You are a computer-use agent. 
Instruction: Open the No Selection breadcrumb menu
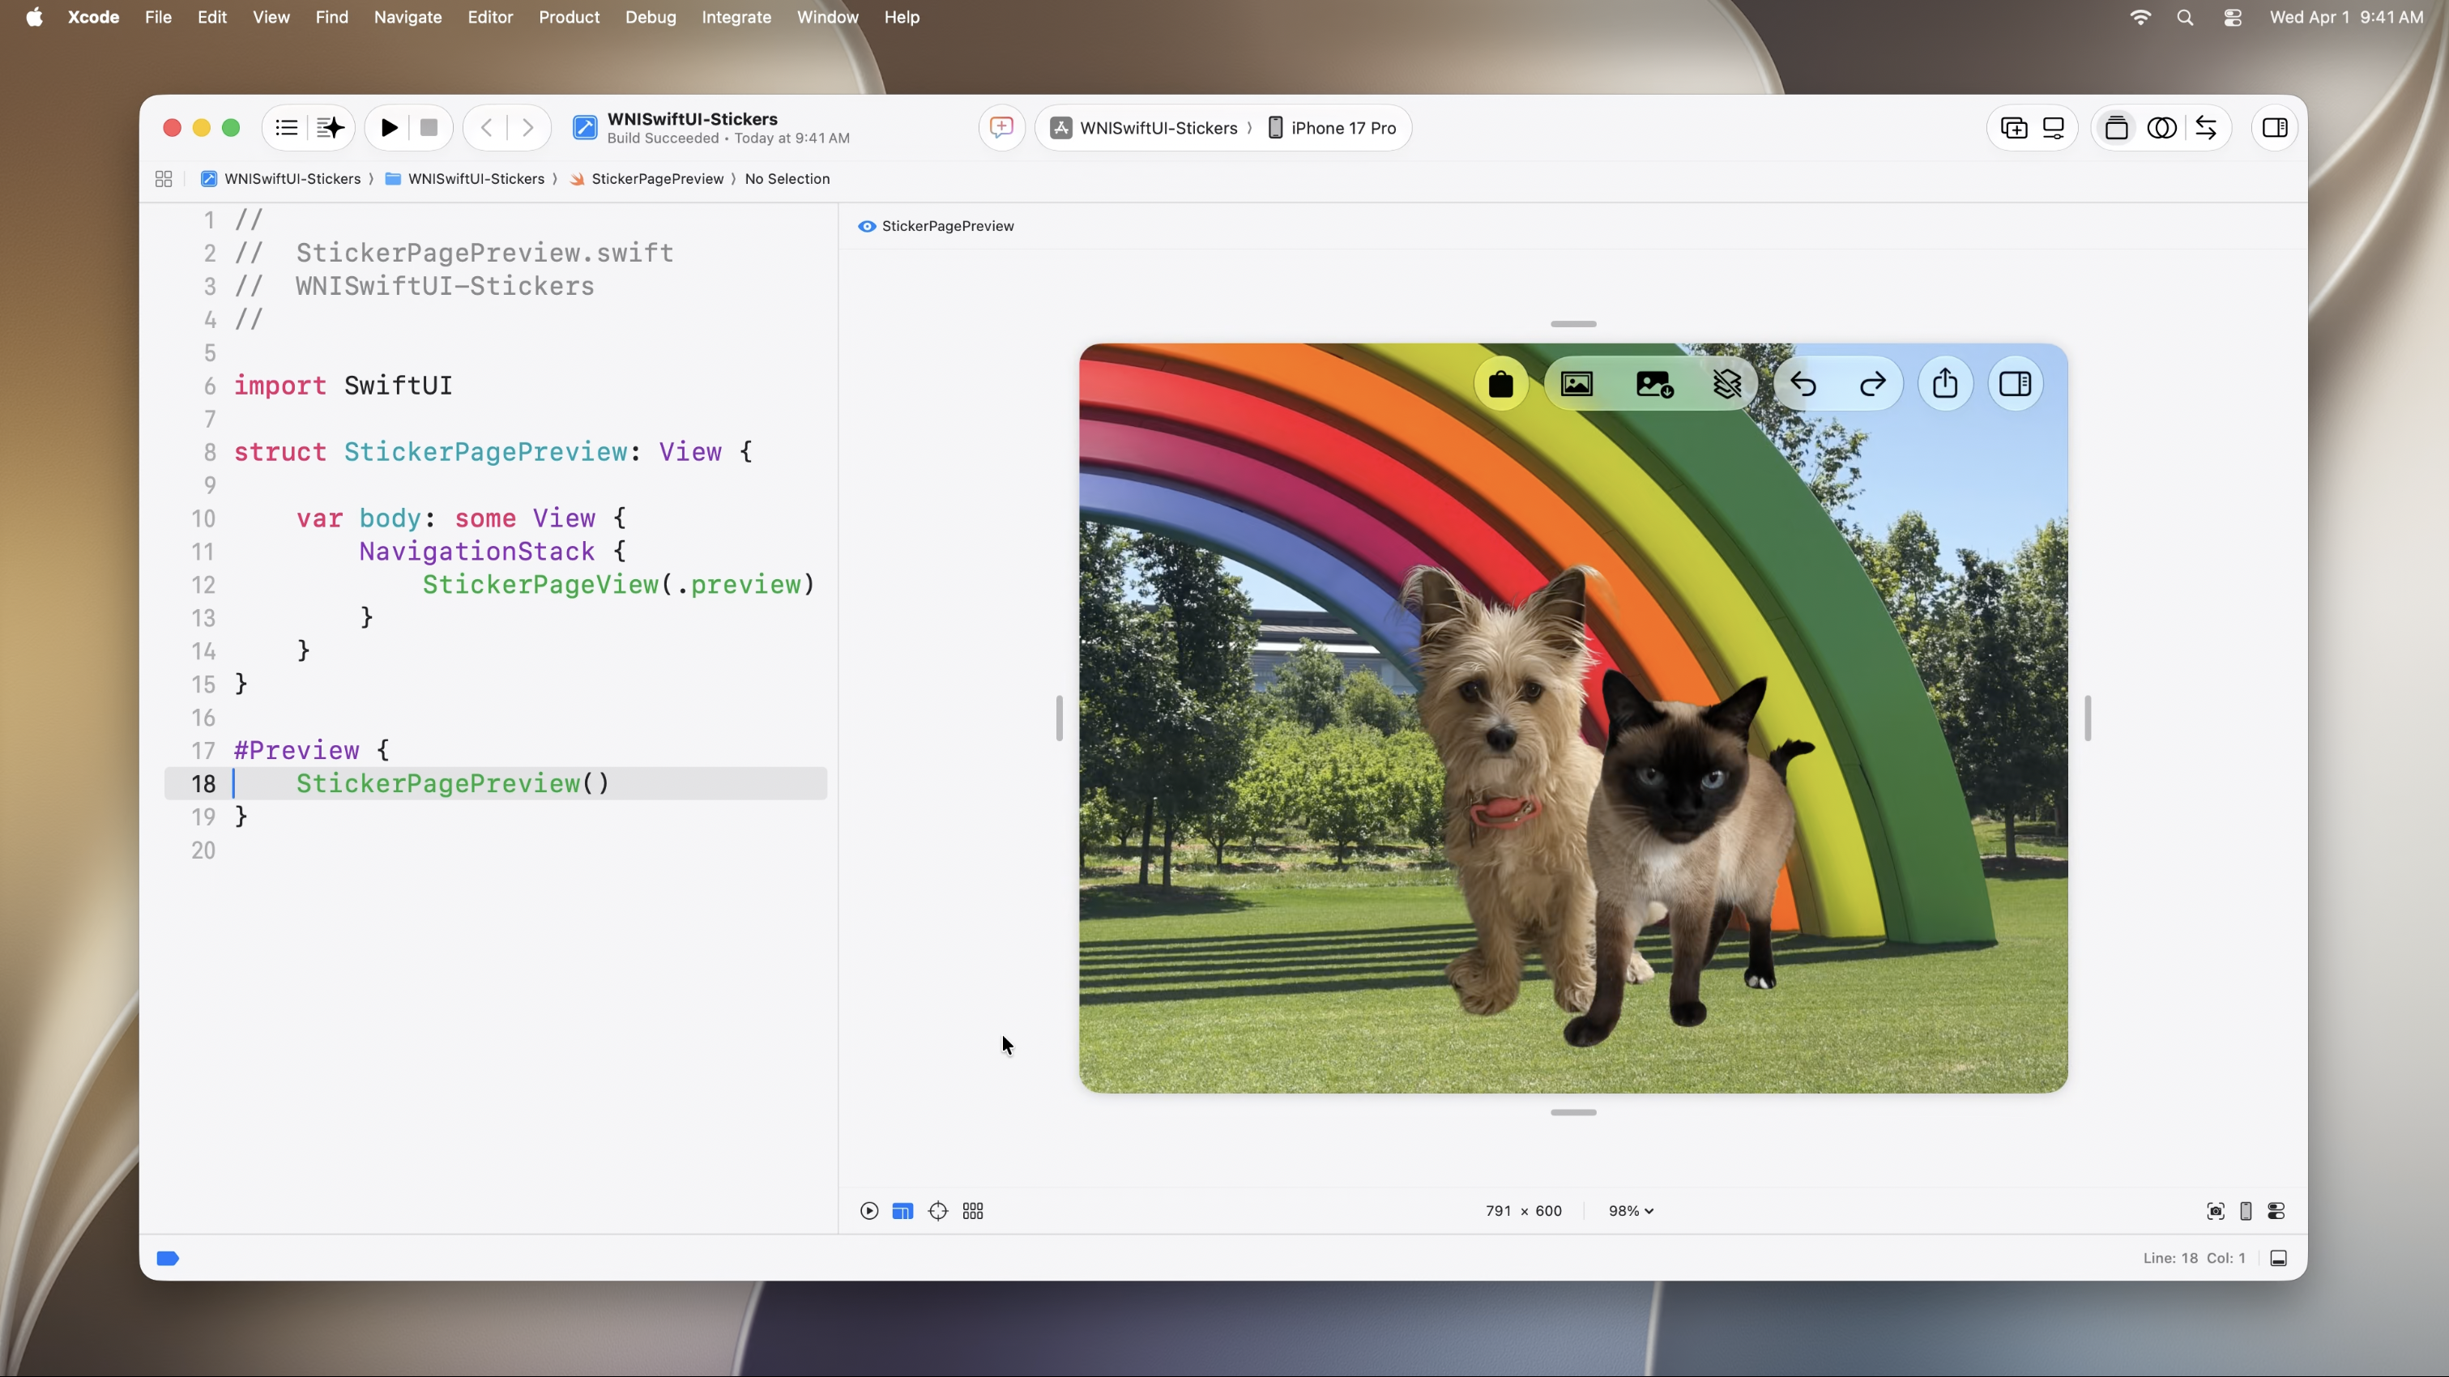(787, 179)
